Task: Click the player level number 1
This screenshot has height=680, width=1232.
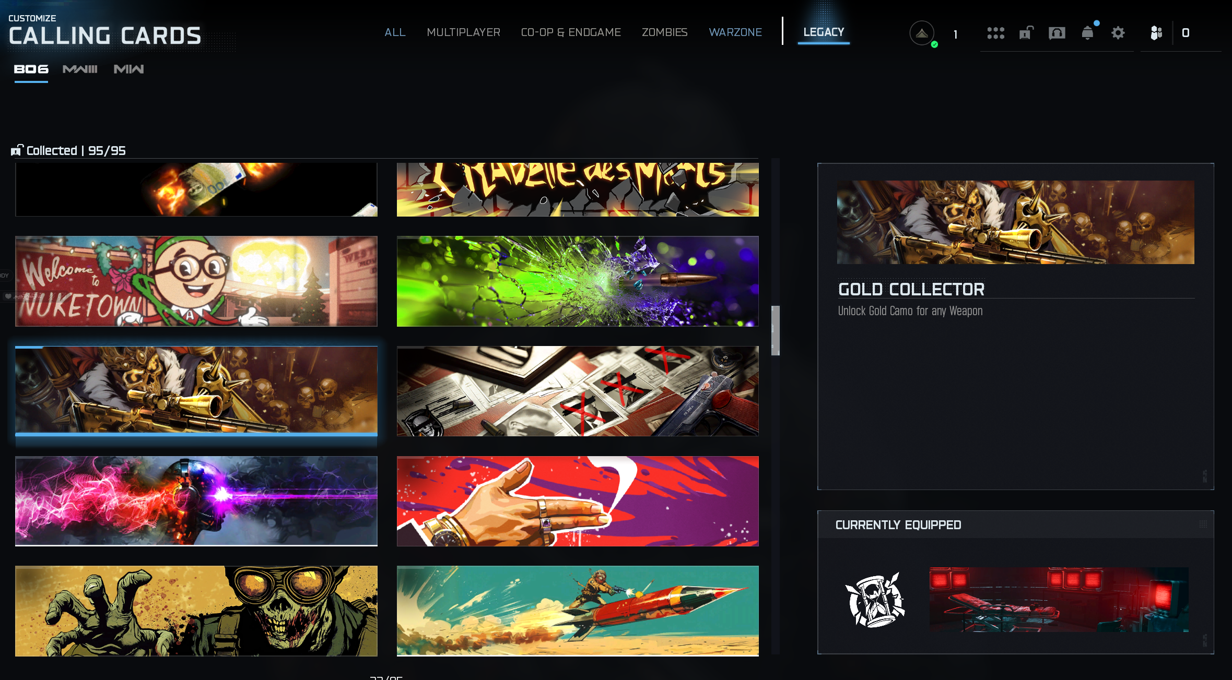Action: point(955,34)
